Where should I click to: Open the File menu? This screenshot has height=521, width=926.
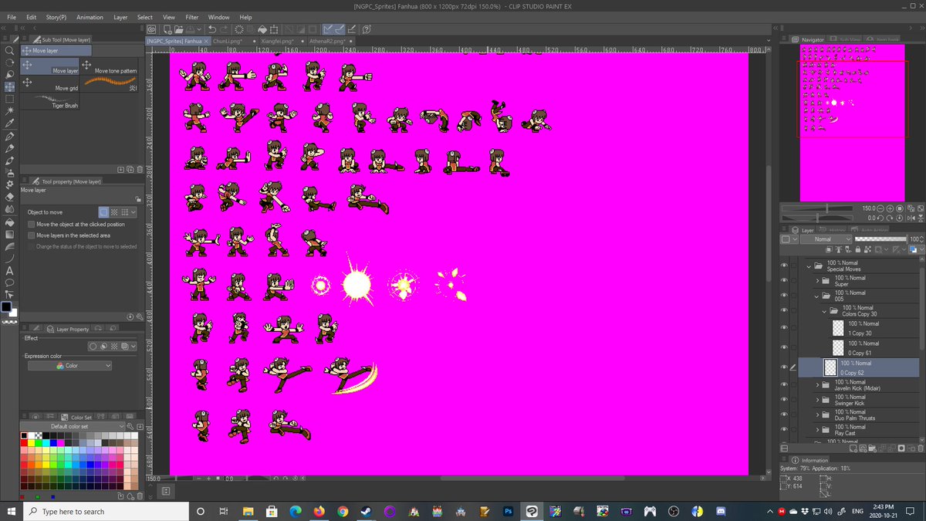click(x=12, y=17)
